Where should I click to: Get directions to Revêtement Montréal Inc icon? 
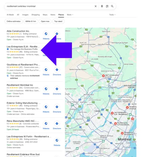(57, 89)
